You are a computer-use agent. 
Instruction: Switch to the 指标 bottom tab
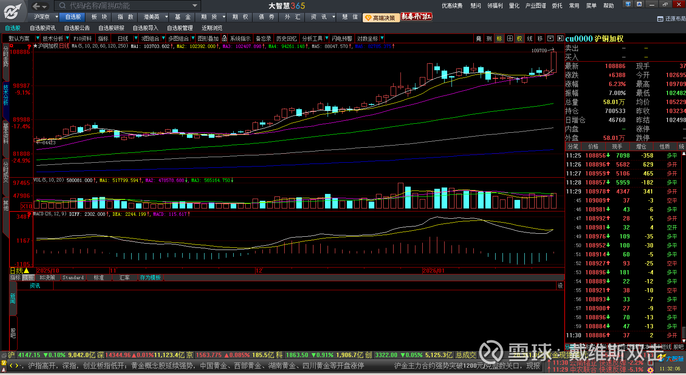pyautogui.click(x=15, y=278)
